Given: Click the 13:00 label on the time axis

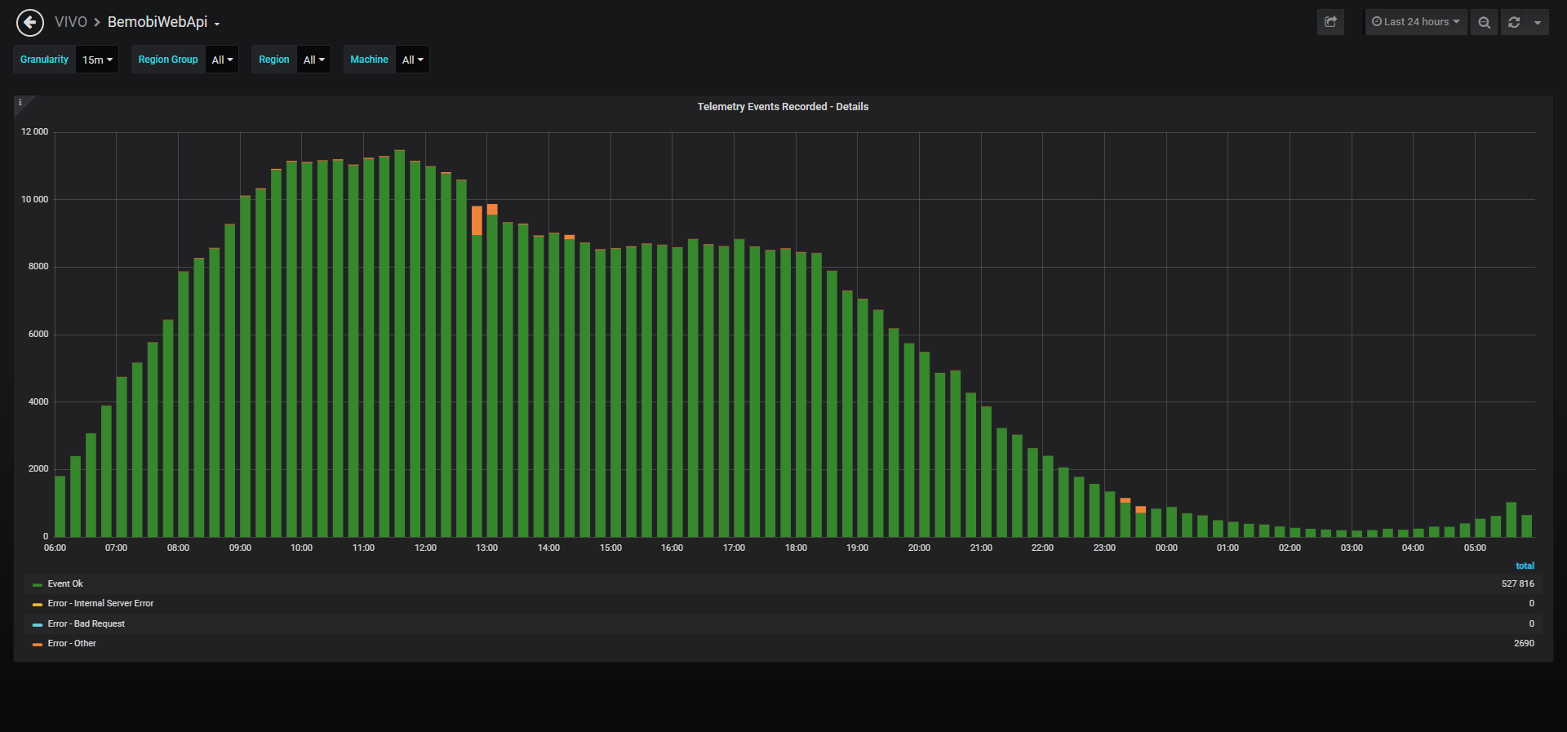Looking at the screenshot, I should (487, 548).
